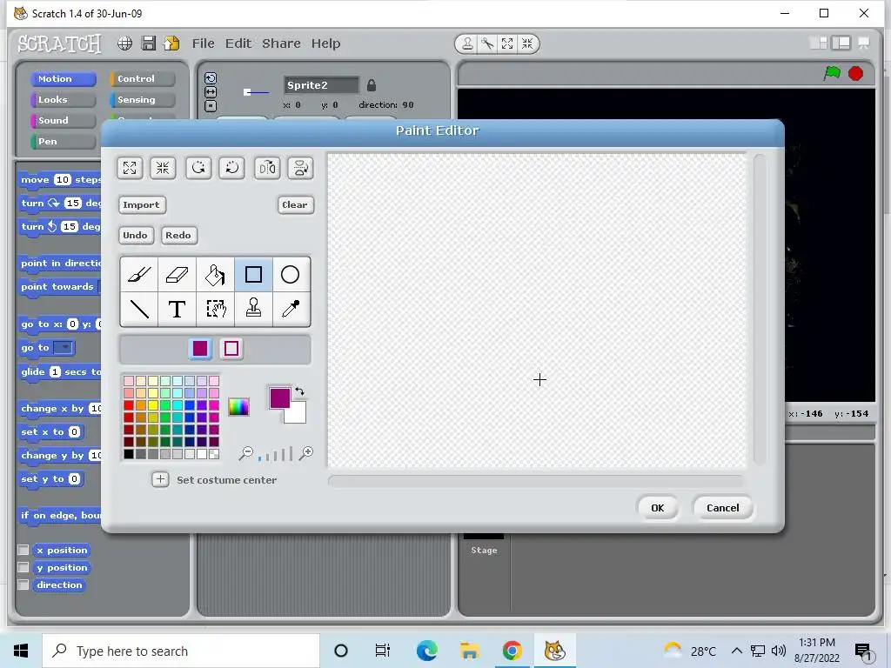Screen dimensions: 891x668
Task: Click the green flag to start
Action: click(832, 73)
